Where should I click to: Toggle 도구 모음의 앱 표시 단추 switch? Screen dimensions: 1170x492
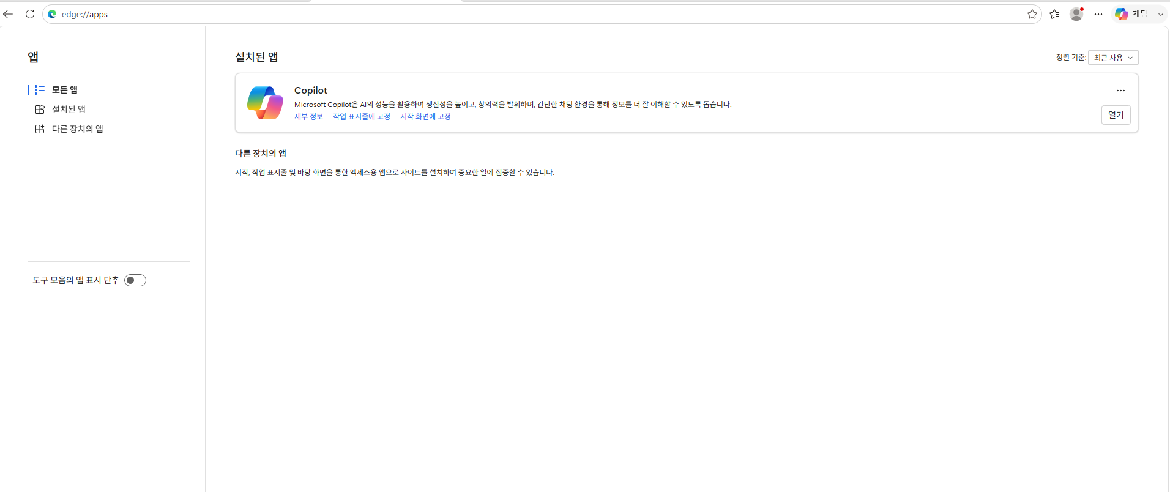pos(135,280)
